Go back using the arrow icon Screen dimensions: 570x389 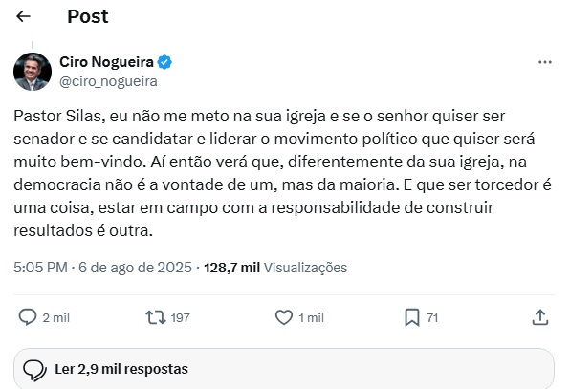point(23,16)
